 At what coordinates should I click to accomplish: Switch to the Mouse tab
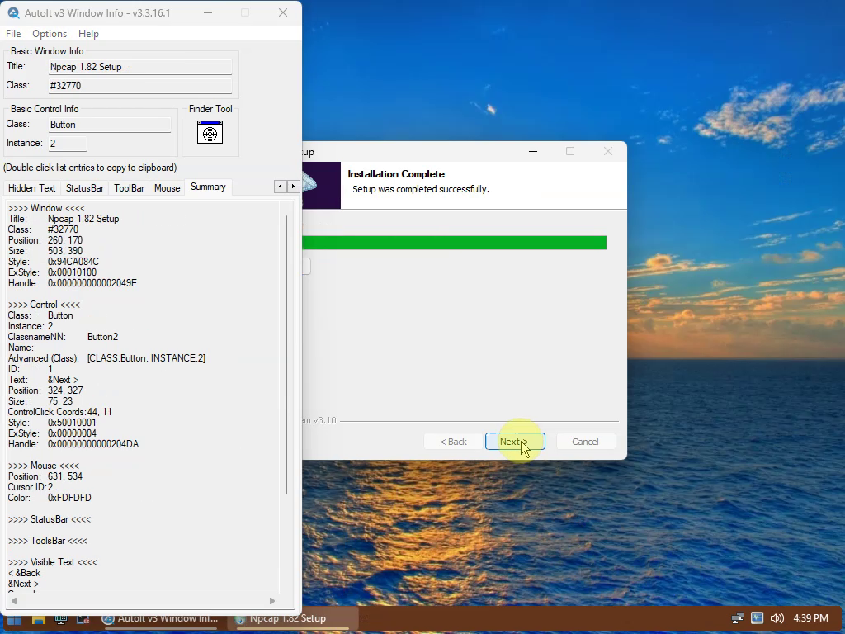click(167, 187)
